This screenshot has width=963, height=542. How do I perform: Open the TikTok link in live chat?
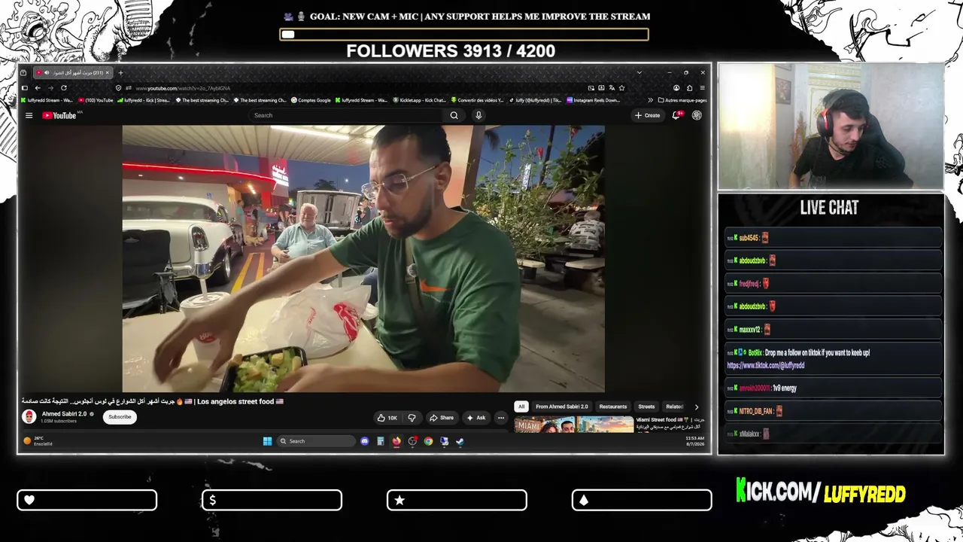[766, 365]
